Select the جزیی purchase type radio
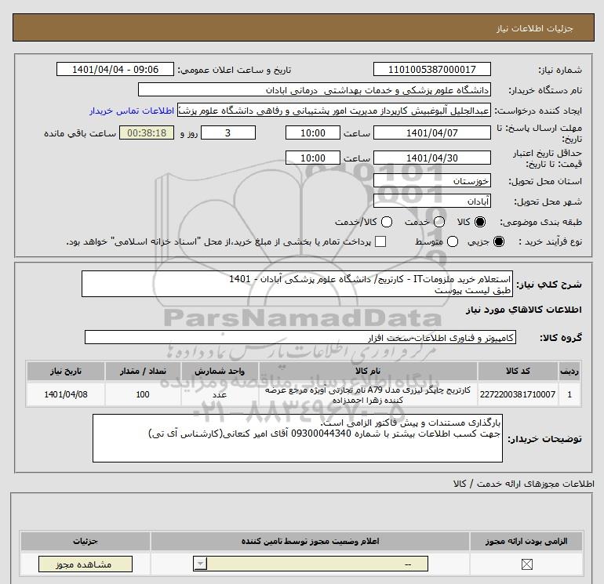This screenshot has height=584, width=604. point(498,241)
